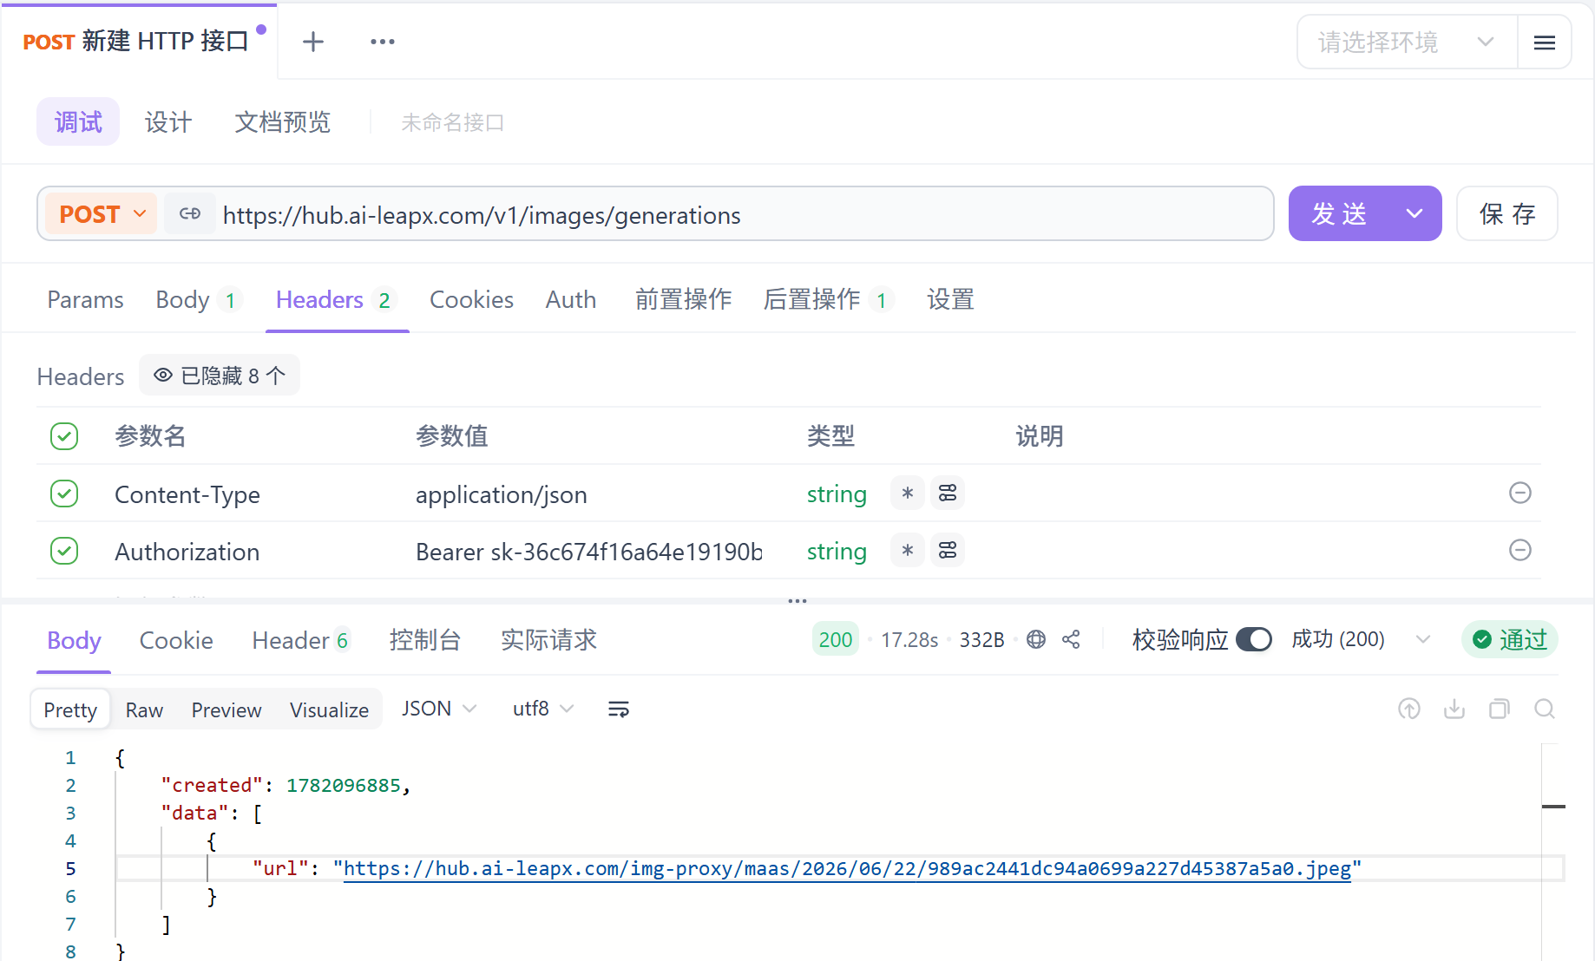This screenshot has width=1595, height=961.
Task: Click the extract/upload response icon
Action: tap(1409, 709)
